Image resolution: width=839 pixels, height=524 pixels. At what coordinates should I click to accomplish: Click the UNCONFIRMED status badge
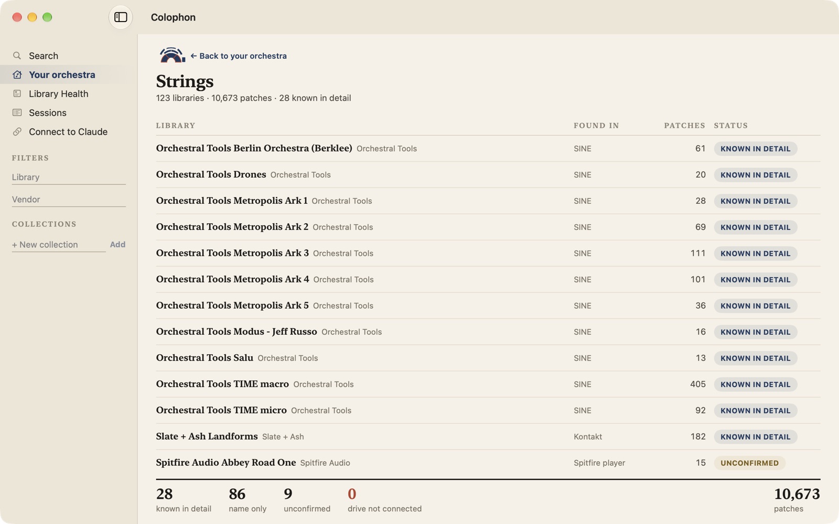[749, 463]
